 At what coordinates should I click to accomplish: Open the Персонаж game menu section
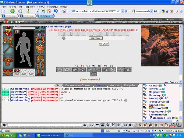click(x=156, y=20)
